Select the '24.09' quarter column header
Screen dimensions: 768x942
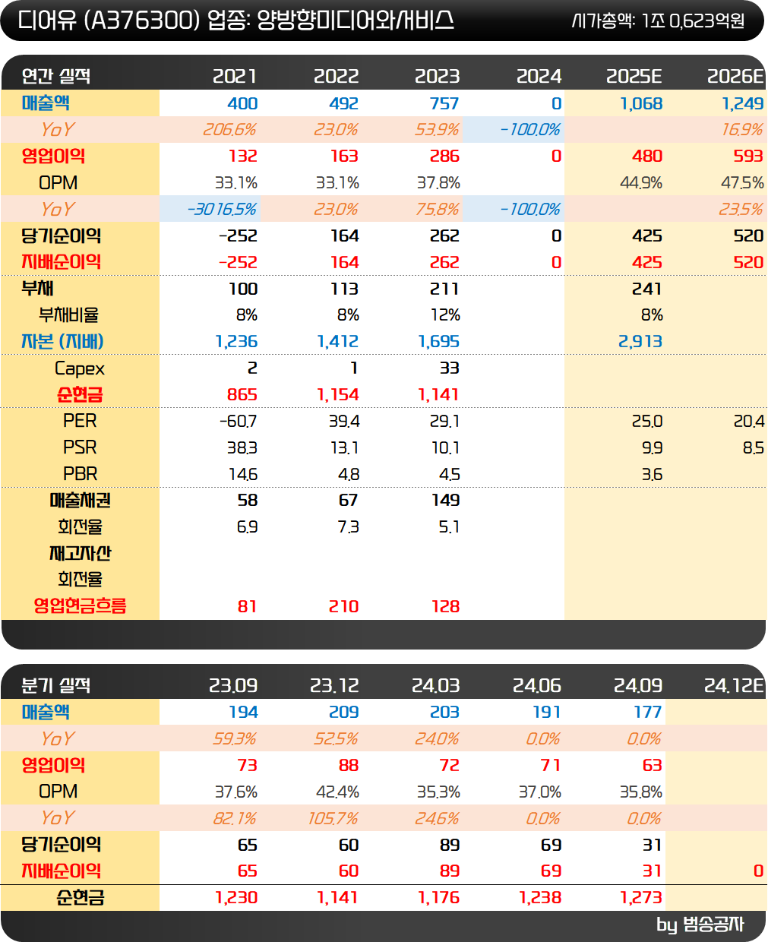638,685
